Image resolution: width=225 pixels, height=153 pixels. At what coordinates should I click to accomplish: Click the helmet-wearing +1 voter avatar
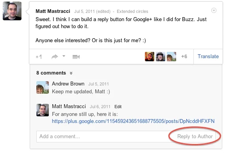[161, 57]
